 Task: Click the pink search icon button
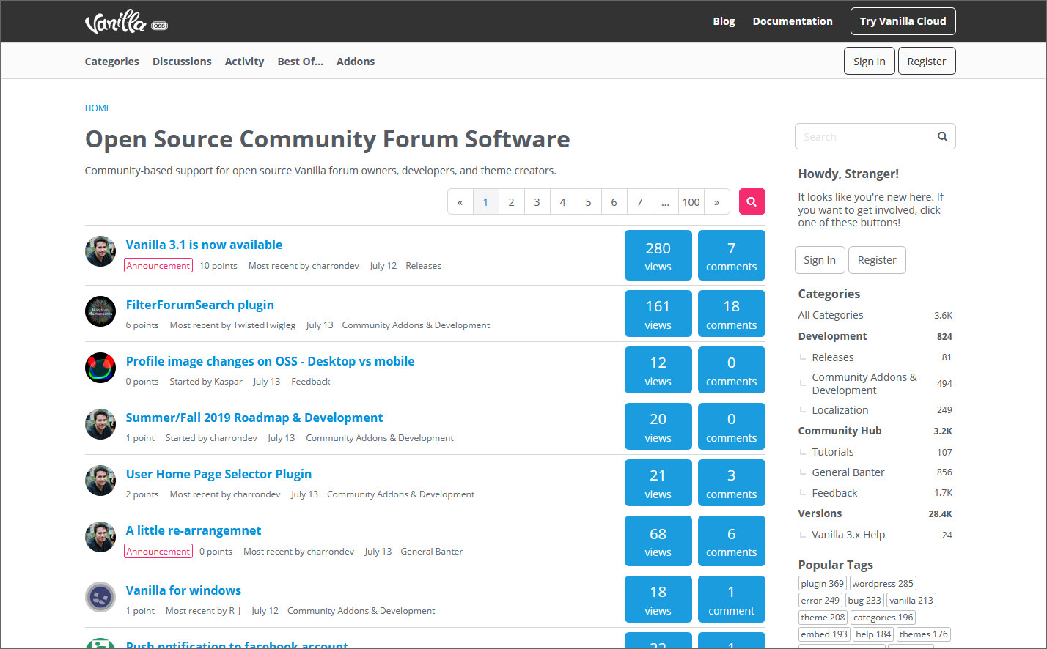coord(752,201)
